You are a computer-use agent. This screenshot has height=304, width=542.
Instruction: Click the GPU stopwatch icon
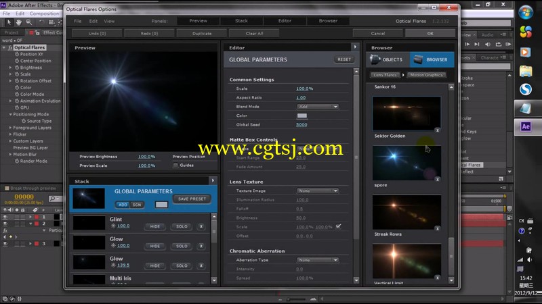[17, 107]
